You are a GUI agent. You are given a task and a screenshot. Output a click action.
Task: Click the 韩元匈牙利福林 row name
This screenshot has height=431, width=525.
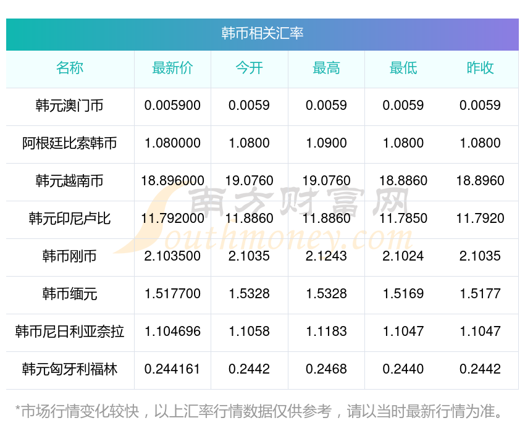70,369
